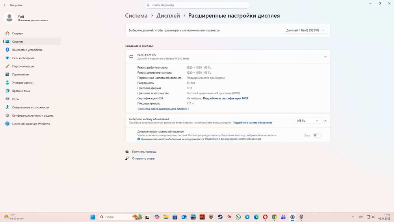
Task: Open the Дисплей 1: BenQ EX2510S dropdown
Action: (x=305, y=30)
